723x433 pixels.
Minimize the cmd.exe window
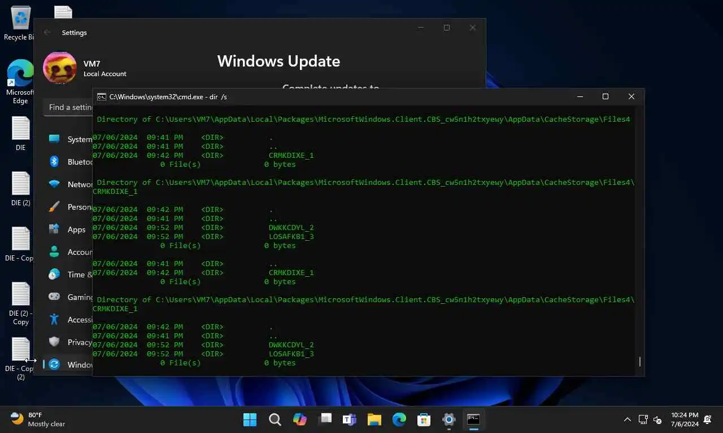580,97
